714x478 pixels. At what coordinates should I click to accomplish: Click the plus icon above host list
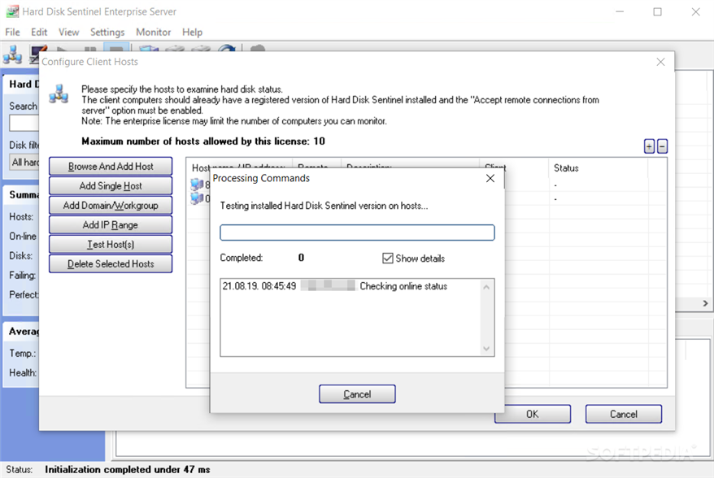point(649,146)
